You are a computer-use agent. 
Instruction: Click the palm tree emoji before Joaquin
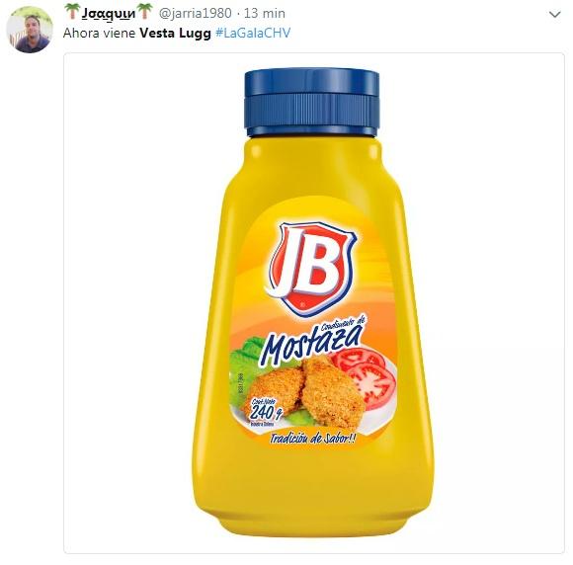coord(72,12)
